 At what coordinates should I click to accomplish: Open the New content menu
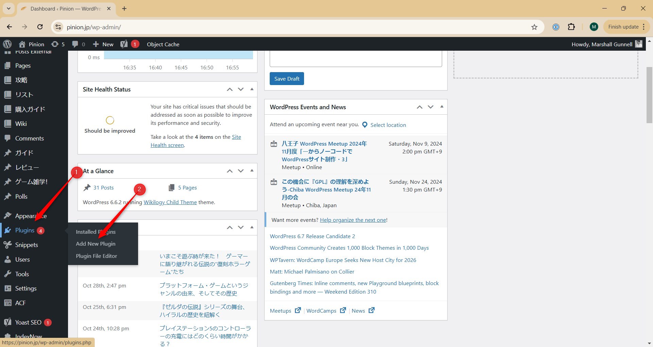pos(103,44)
